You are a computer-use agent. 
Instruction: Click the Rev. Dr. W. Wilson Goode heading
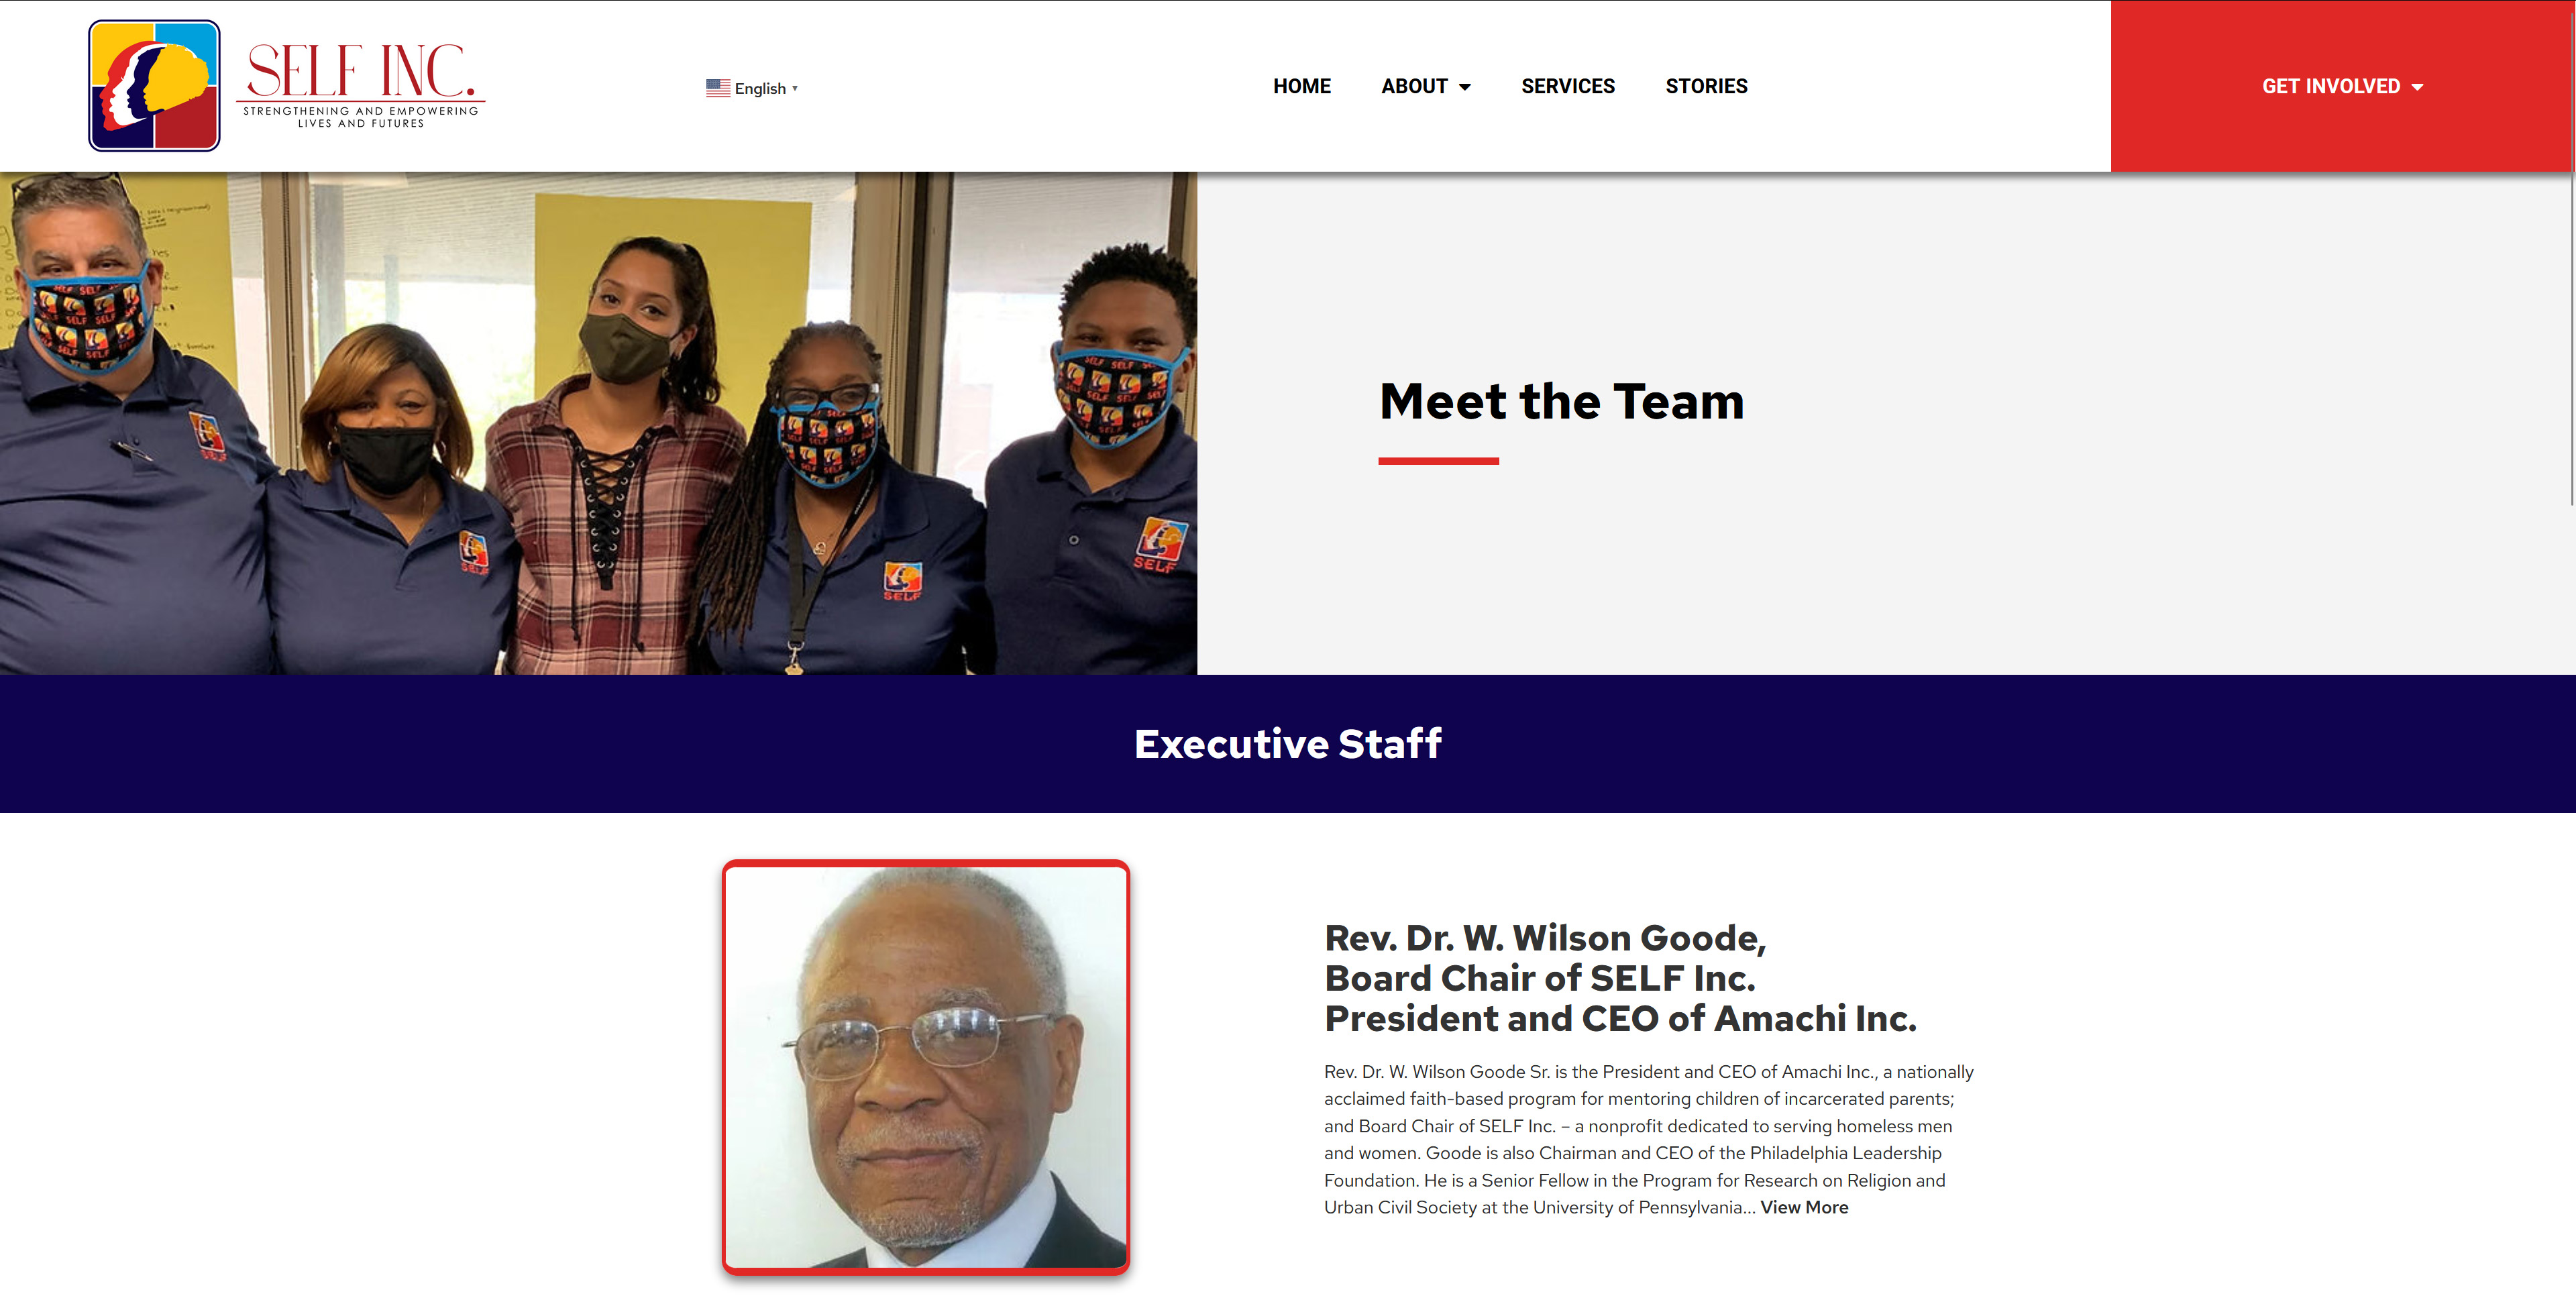pyautogui.click(x=1620, y=977)
